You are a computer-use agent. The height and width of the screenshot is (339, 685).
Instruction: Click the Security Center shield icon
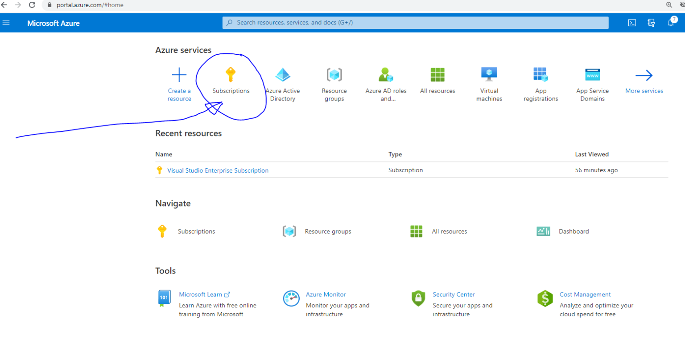pos(418,298)
